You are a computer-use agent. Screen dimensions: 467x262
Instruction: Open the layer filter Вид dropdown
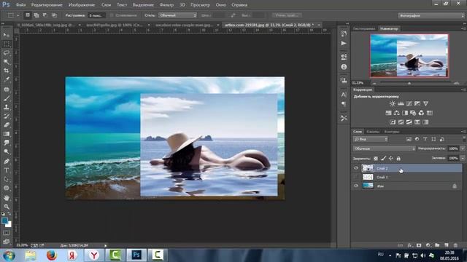pyautogui.click(x=371, y=139)
